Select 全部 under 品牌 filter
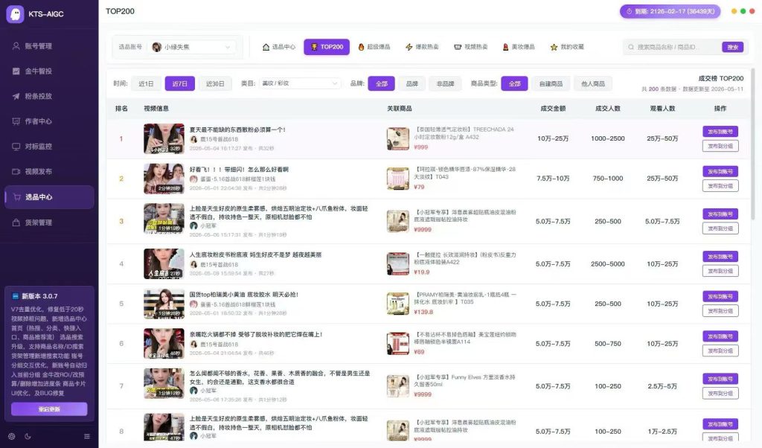The width and height of the screenshot is (762, 448). pos(382,83)
